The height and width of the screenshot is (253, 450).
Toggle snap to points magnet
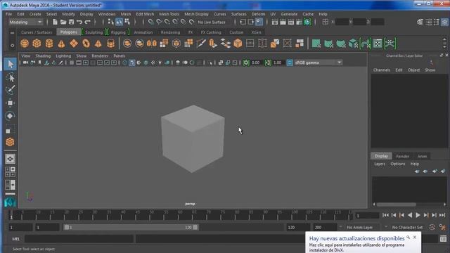click(167, 22)
